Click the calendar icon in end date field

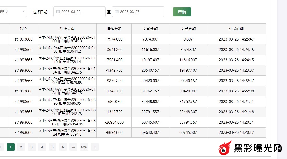[x=117, y=12]
